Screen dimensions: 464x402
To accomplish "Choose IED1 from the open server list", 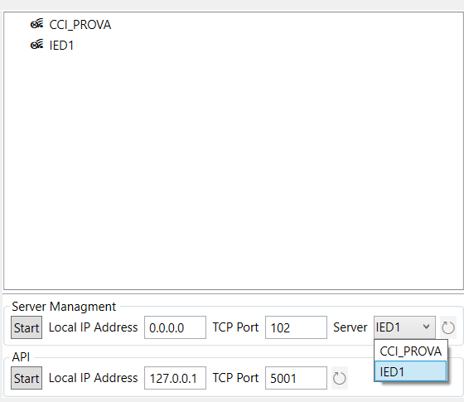I will [x=411, y=371].
